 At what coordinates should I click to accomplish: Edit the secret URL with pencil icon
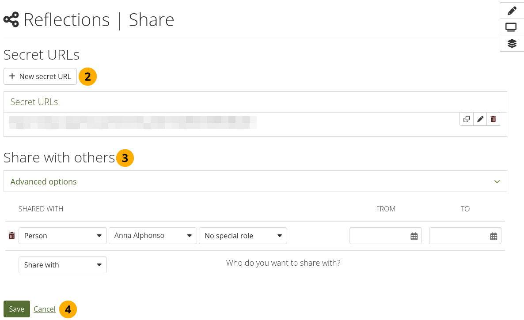click(480, 119)
